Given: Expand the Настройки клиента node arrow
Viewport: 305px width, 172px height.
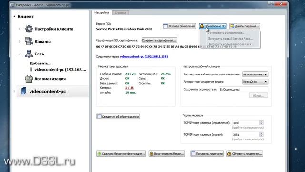Looking at the screenshot, I should (x=20, y=29).
